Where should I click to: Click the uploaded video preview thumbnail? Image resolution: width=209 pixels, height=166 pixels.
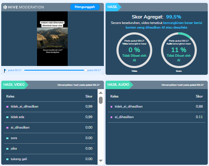[52, 39]
